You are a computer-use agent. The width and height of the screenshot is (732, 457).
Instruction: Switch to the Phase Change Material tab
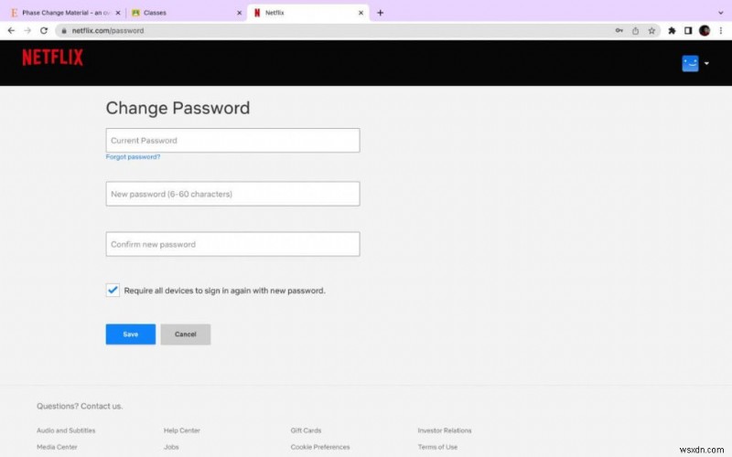coord(65,13)
